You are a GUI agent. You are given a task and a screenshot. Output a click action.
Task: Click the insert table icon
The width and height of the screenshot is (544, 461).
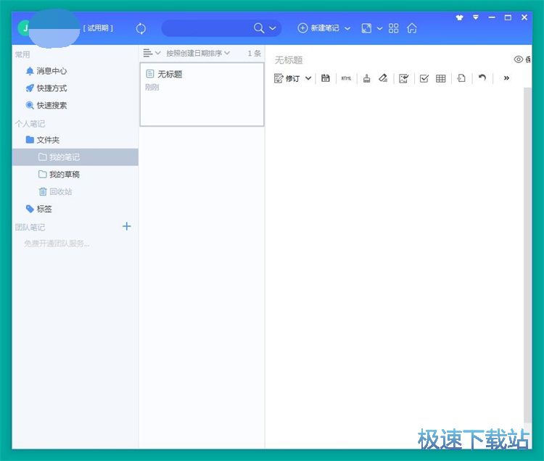pos(440,79)
